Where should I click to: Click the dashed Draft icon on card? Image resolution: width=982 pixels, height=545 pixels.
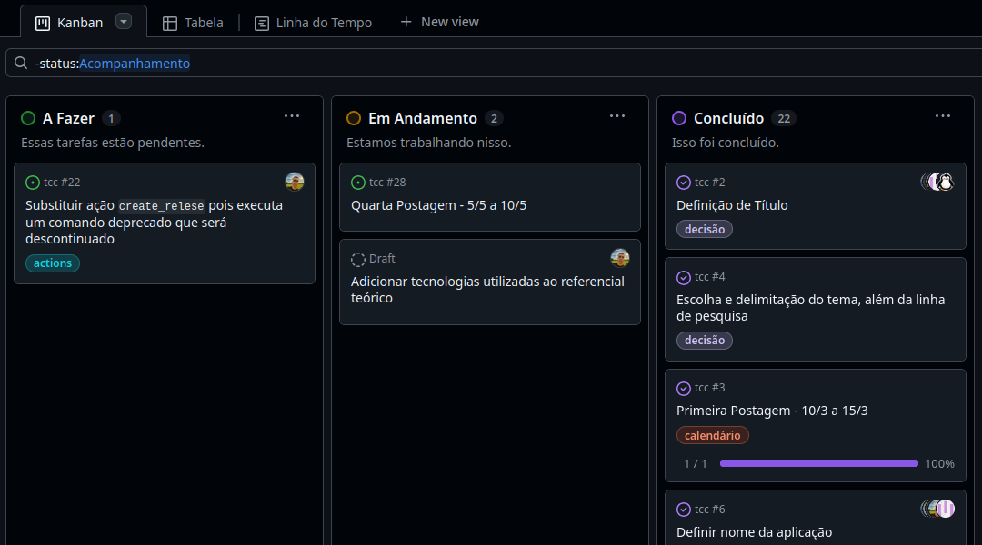pos(358,259)
